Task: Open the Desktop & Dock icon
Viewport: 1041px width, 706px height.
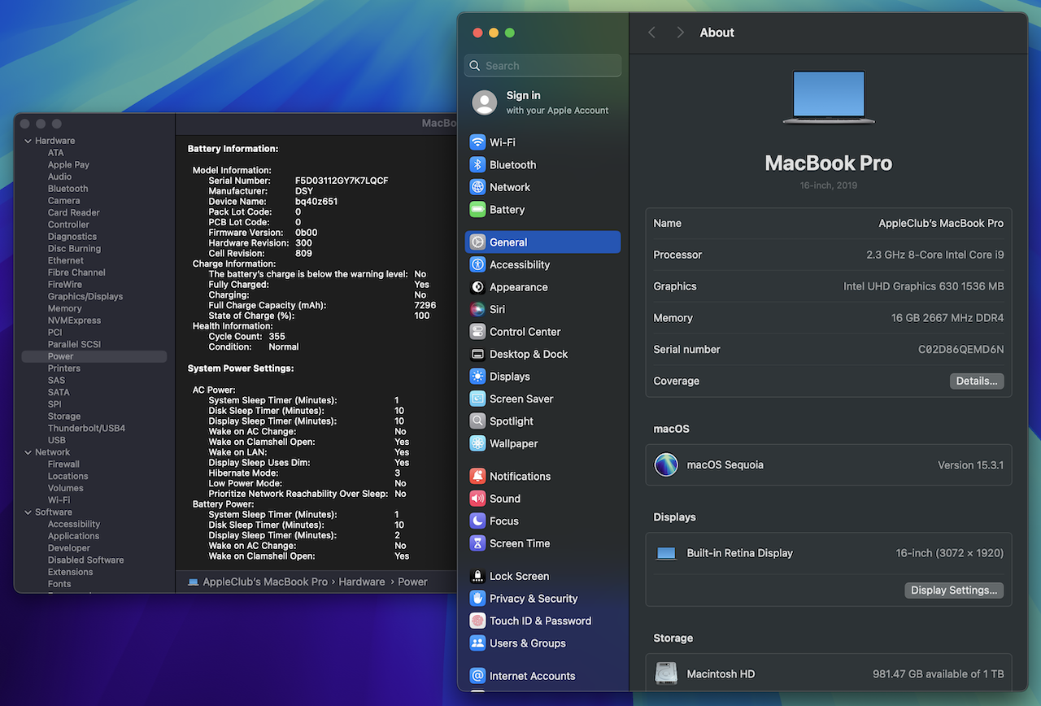Action: click(477, 354)
